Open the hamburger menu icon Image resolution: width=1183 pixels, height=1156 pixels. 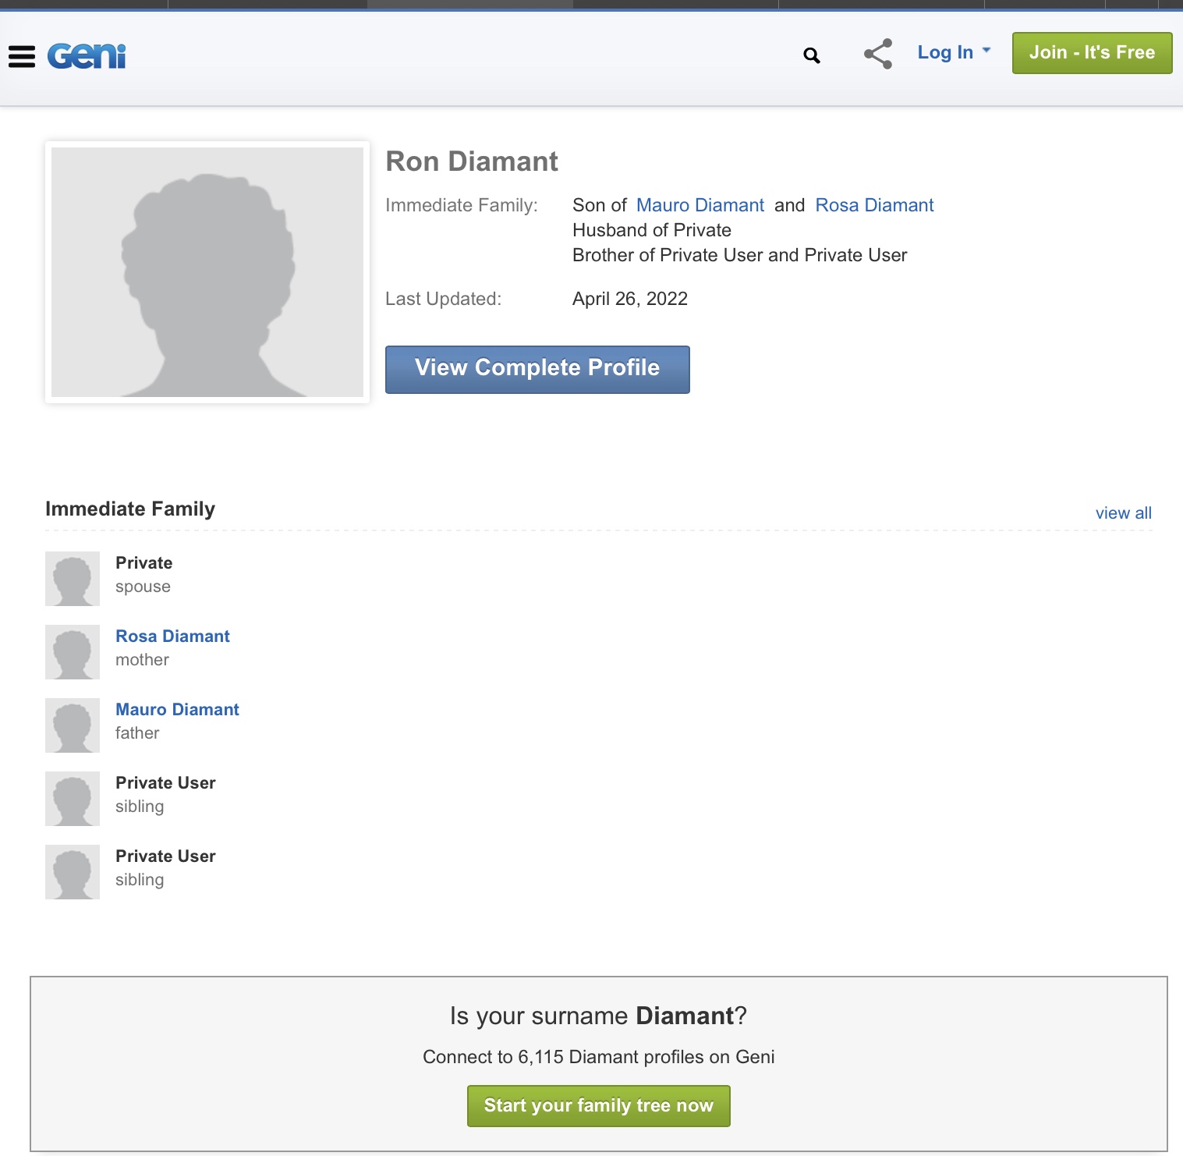point(22,56)
